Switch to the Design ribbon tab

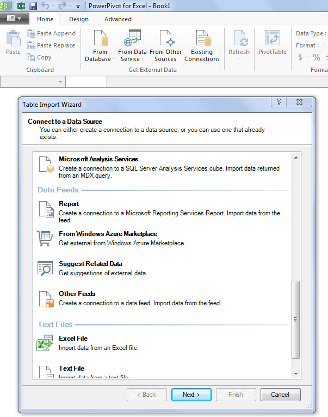coord(79,19)
